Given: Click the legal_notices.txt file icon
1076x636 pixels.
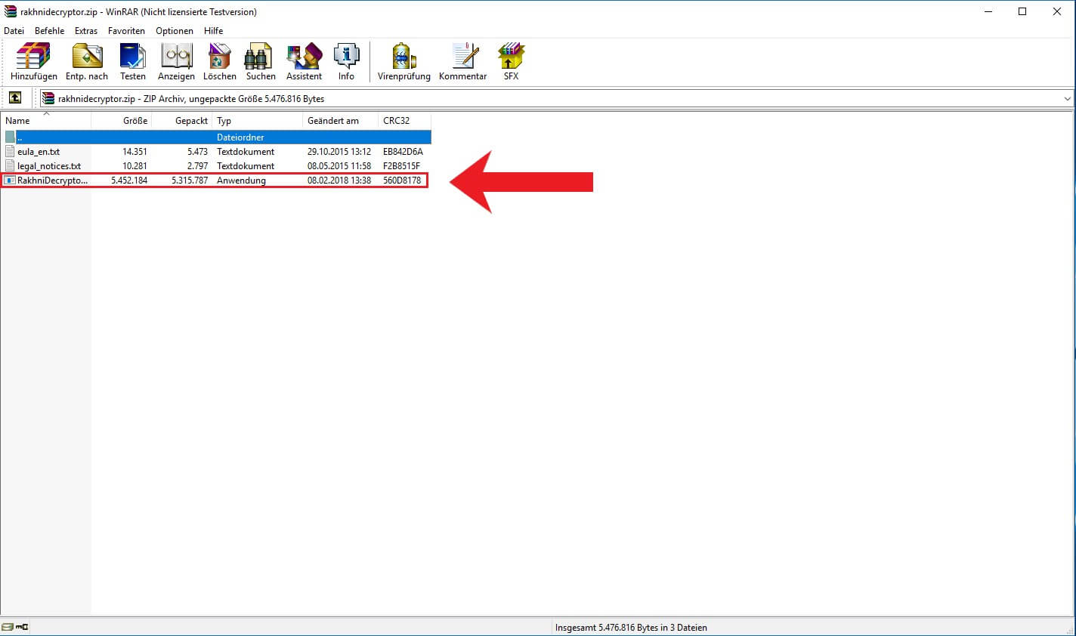Looking at the screenshot, I should pos(10,165).
